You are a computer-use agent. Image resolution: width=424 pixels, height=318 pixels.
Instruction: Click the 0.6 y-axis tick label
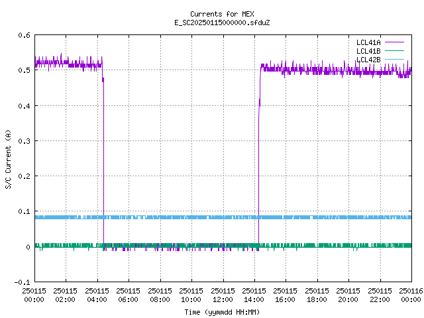coord(24,35)
